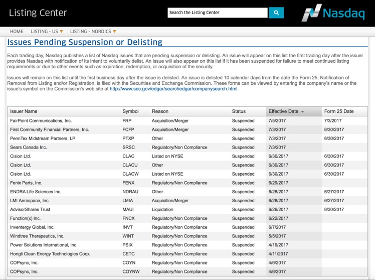Select ENDRA Life Sciences Inc.
The width and height of the screenshot is (375, 280).
pos(36,192)
